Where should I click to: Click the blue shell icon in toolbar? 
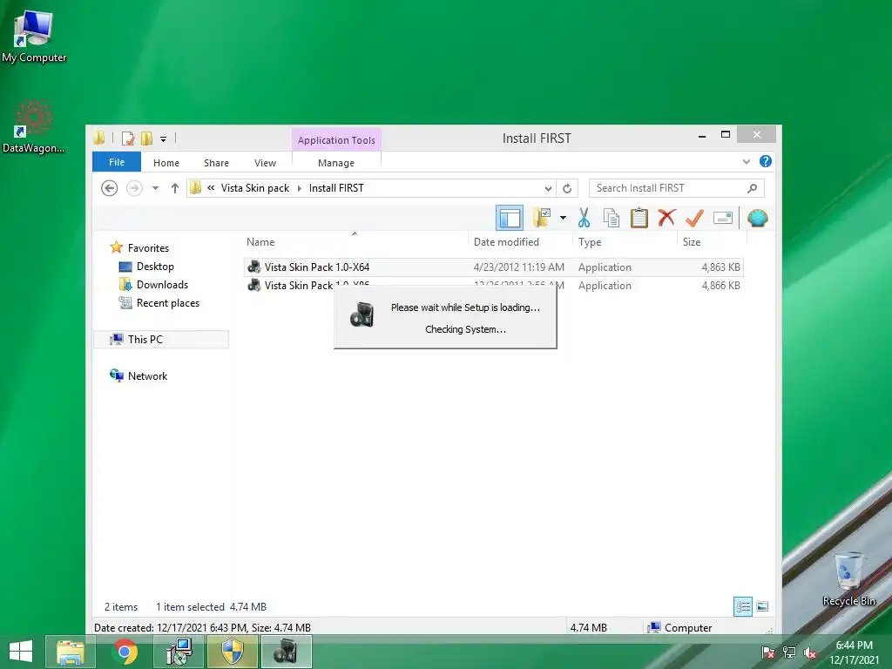click(757, 218)
